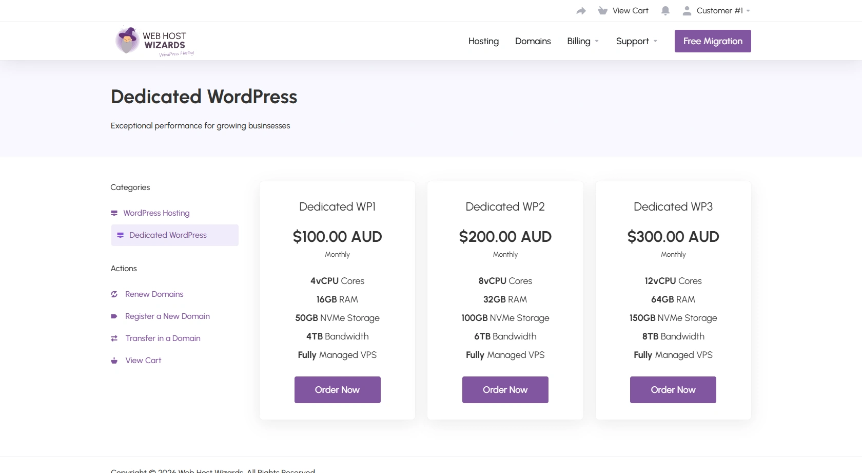Image resolution: width=862 pixels, height=473 pixels.
Task: Open the notifications bell icon
Action: pos(665,11)
